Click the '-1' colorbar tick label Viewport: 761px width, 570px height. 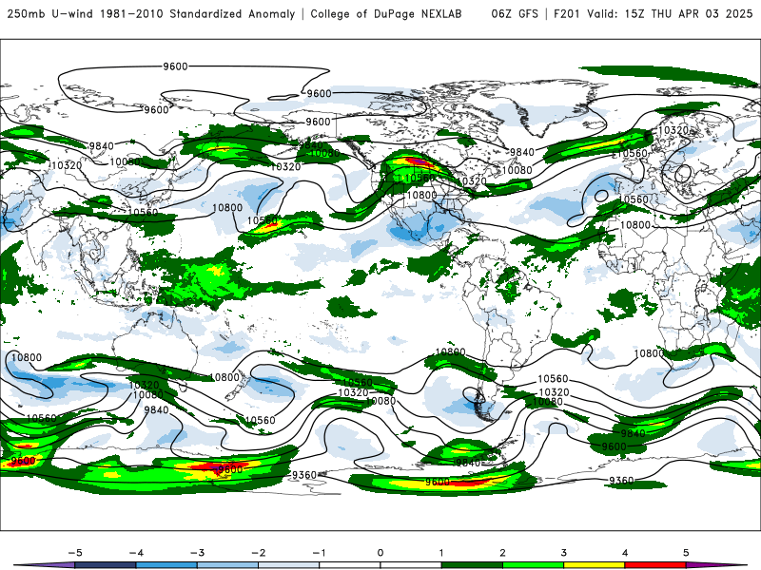[319, 553]
